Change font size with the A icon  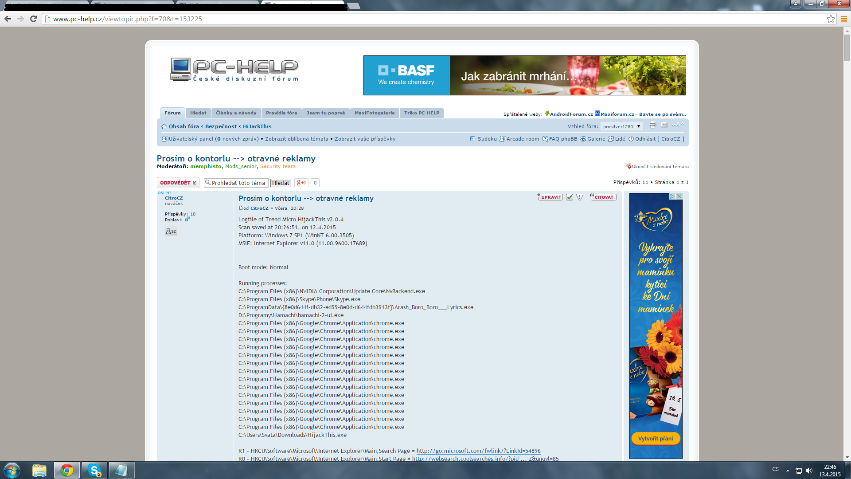[x=678, y=125]
